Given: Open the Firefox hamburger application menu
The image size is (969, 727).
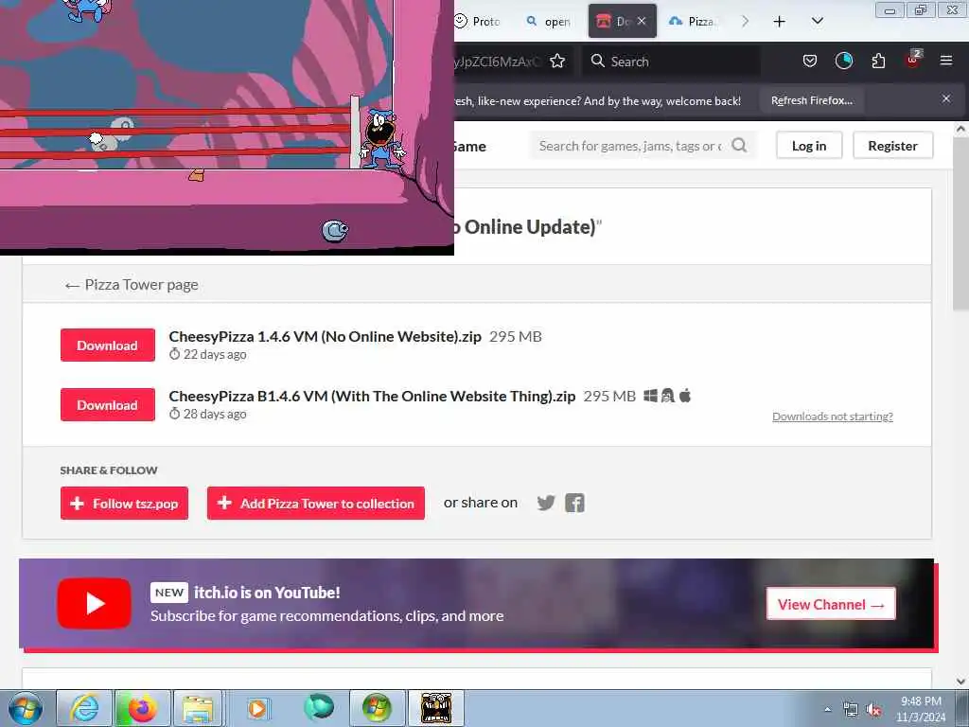Looking at the screenshot, I should coord(946,61).
